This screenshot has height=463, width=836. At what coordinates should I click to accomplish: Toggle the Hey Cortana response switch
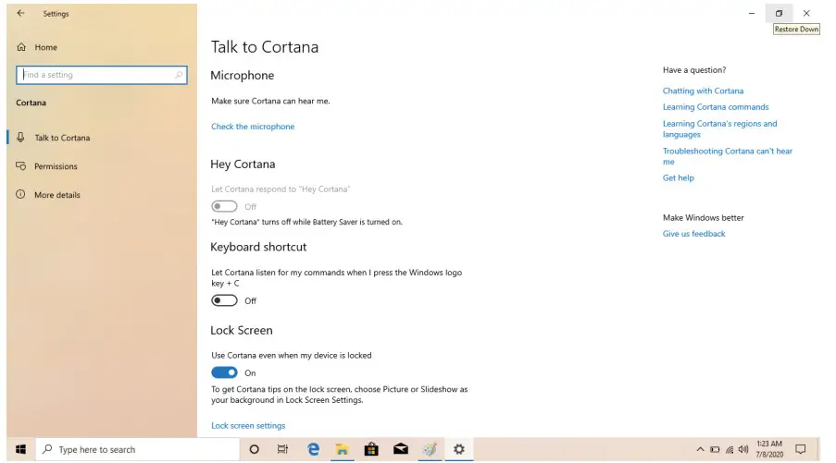pos(224,206)
